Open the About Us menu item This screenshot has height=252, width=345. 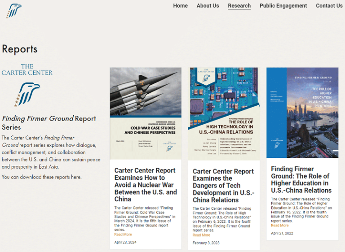click(208, 6)
